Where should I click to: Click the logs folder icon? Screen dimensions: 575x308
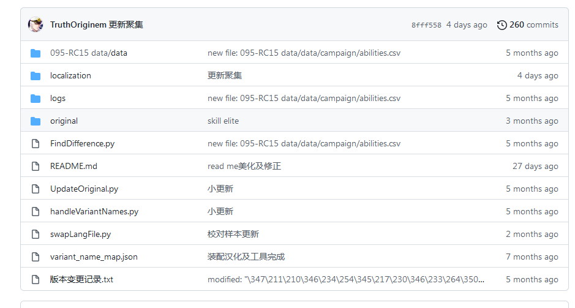pos(36,99)
